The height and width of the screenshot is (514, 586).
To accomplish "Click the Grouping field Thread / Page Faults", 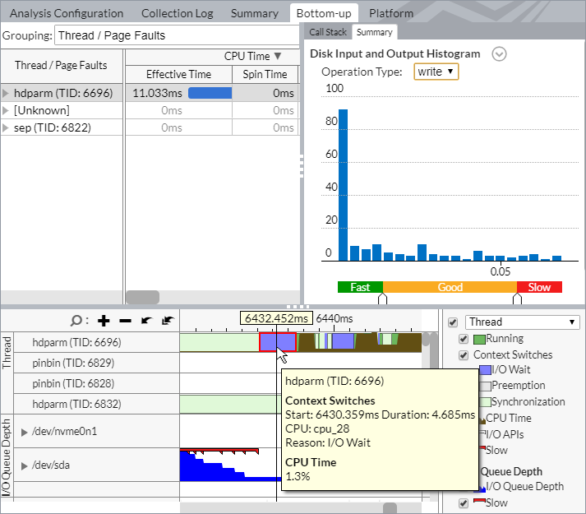I will pos(175,35).
